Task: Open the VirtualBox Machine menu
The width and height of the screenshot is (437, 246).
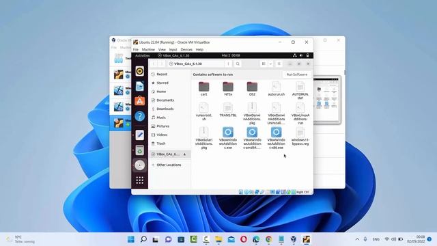Action: pyautogui.click(x=148, y=50)
